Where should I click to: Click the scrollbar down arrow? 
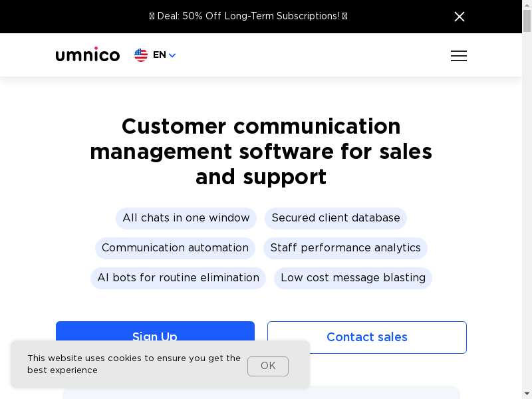[527, 394]
